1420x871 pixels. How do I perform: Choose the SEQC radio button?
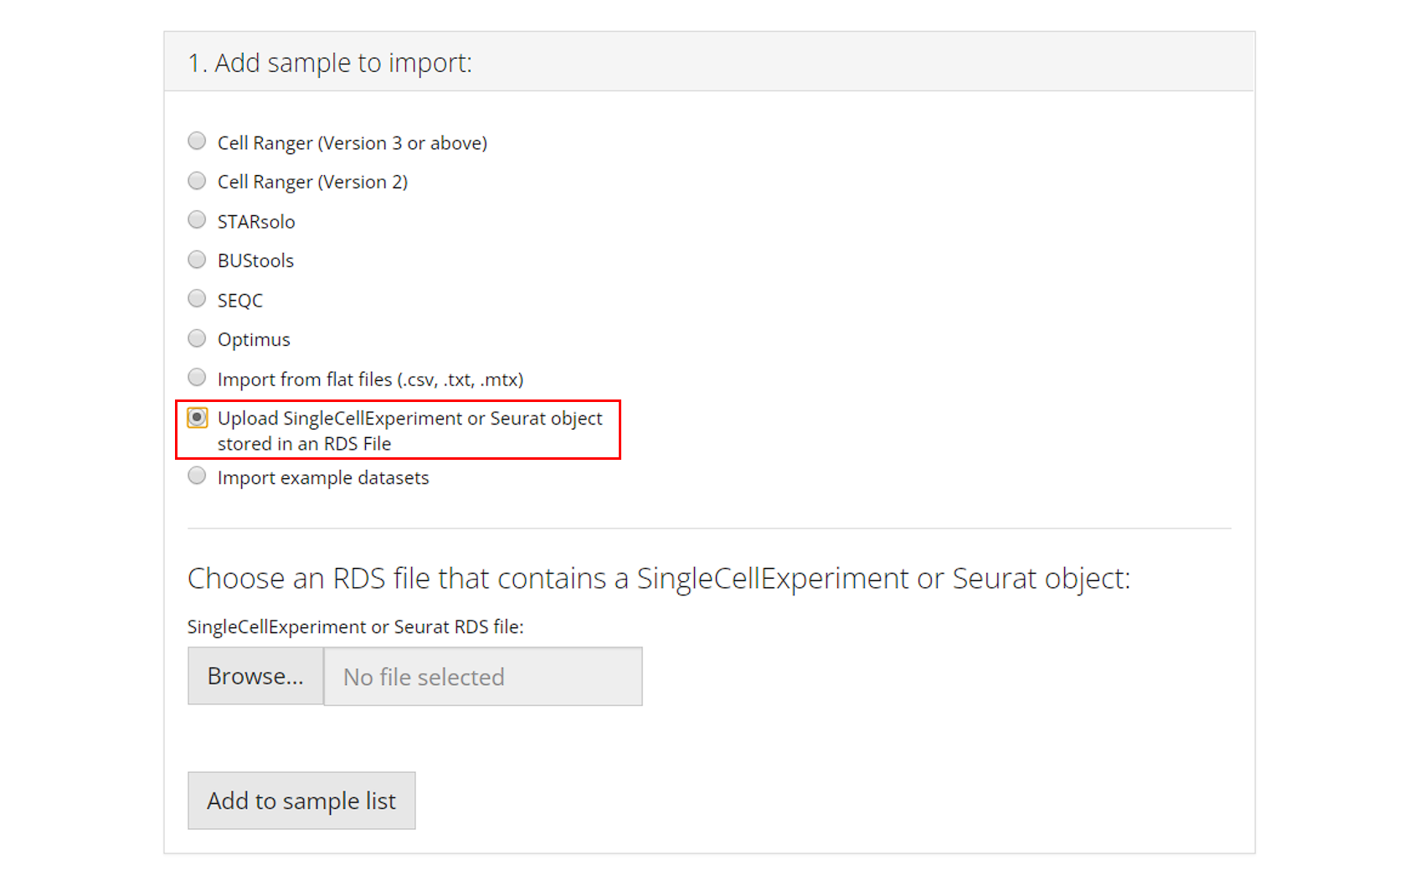tap(197, 299)
